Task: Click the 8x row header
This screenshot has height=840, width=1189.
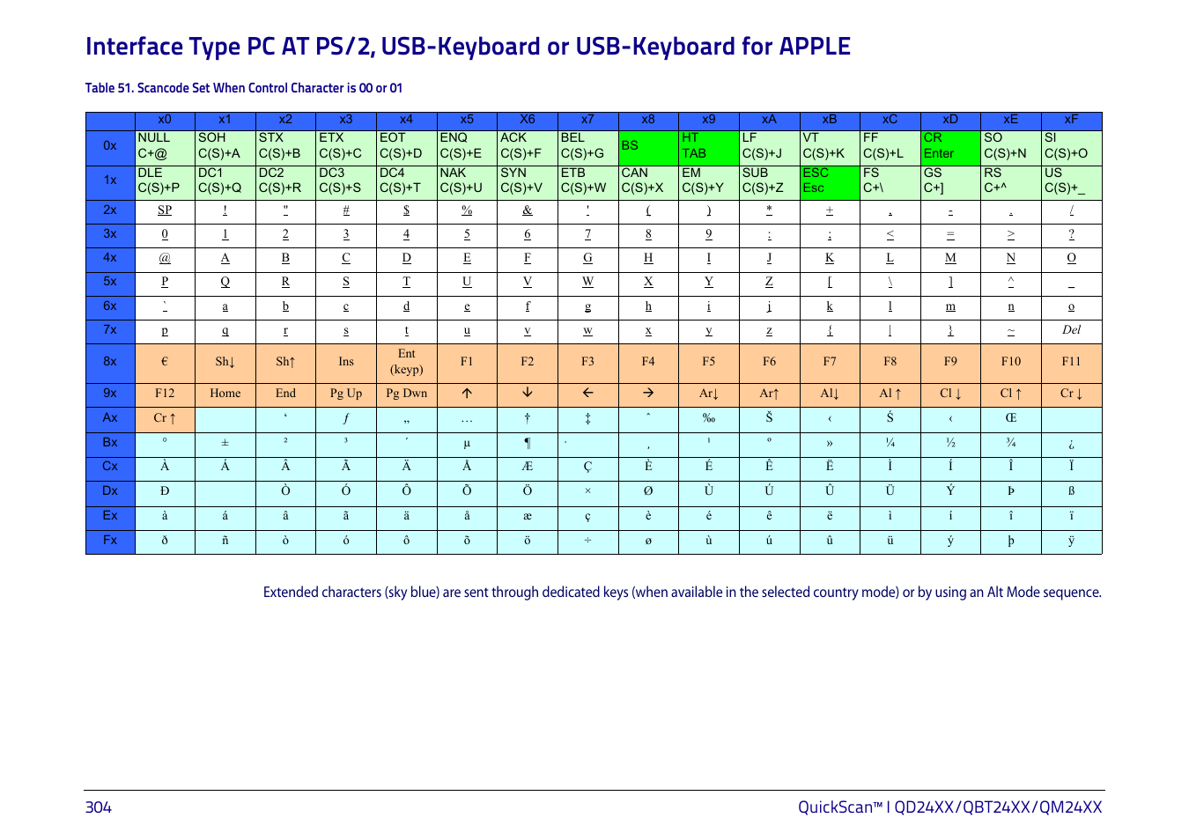Action: pos(110,363)
